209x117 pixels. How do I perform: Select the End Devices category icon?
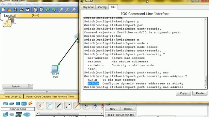[x=6, y=114]
